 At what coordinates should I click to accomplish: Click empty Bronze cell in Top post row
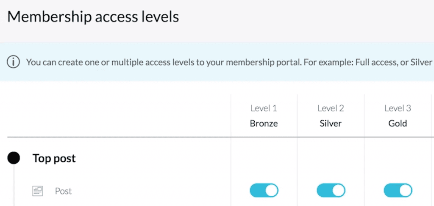click(x=264, y=158)
